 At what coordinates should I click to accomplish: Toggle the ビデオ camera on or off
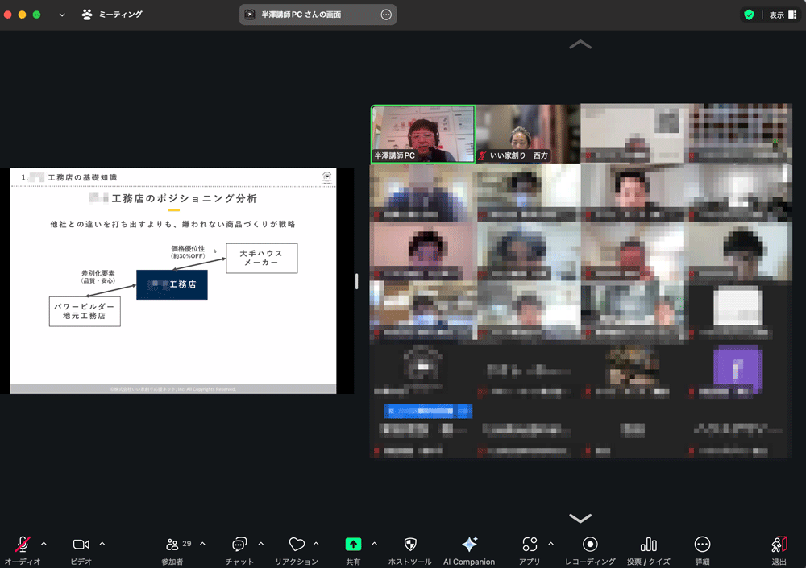point(81,545)
